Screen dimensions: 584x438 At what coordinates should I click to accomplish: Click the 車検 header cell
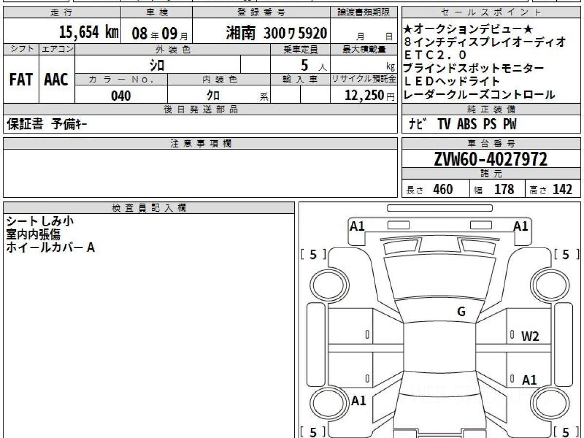(x=156, y=13)
